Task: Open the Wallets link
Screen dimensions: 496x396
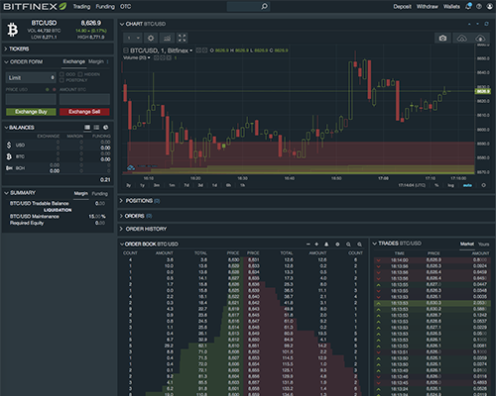Action: pos(451,7)
